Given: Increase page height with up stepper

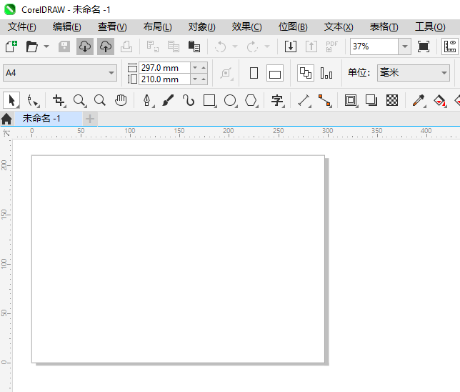Looking at the screenshot, I should point(204,79).
